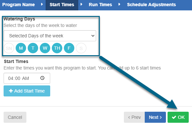
Task: Toggle Tuesday watering day off
Action: click(33, 48)
